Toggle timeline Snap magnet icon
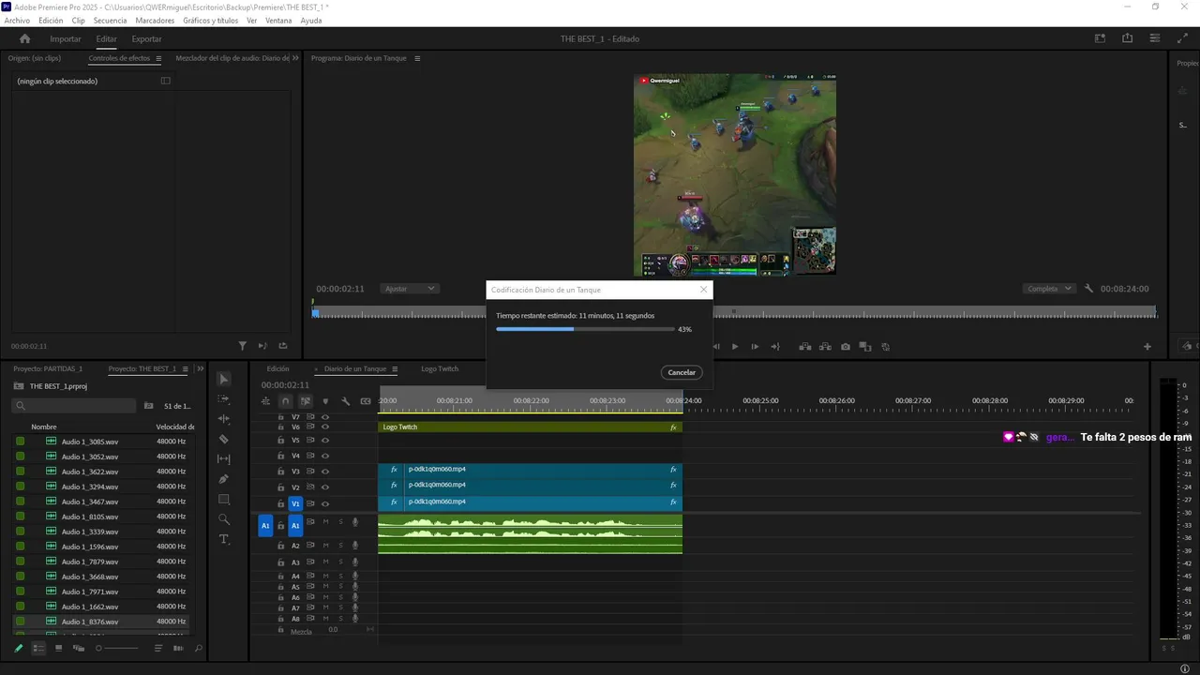Viewport: 1200px width, 675px height. coord(286,401)
